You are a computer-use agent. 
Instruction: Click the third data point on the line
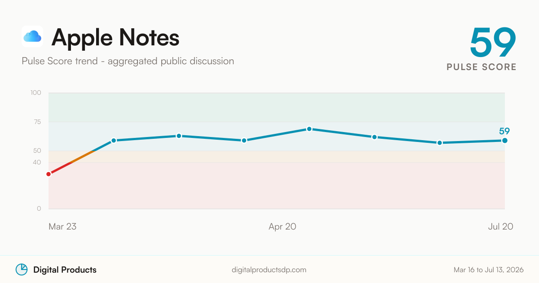[x=179, y=136]
